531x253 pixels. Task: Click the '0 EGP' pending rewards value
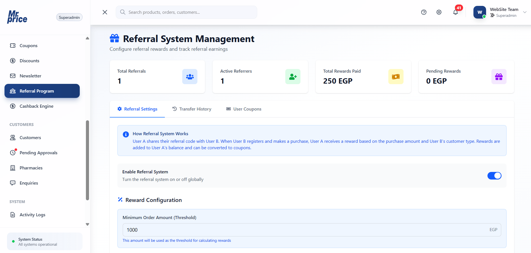436,81
